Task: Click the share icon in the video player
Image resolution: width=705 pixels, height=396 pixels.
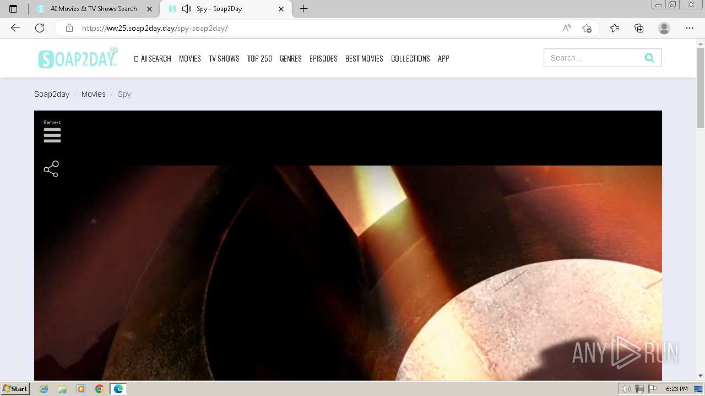Action: [51, 169]
